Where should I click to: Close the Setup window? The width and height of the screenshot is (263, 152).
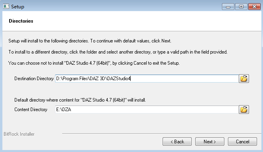(x=254, y=7)
